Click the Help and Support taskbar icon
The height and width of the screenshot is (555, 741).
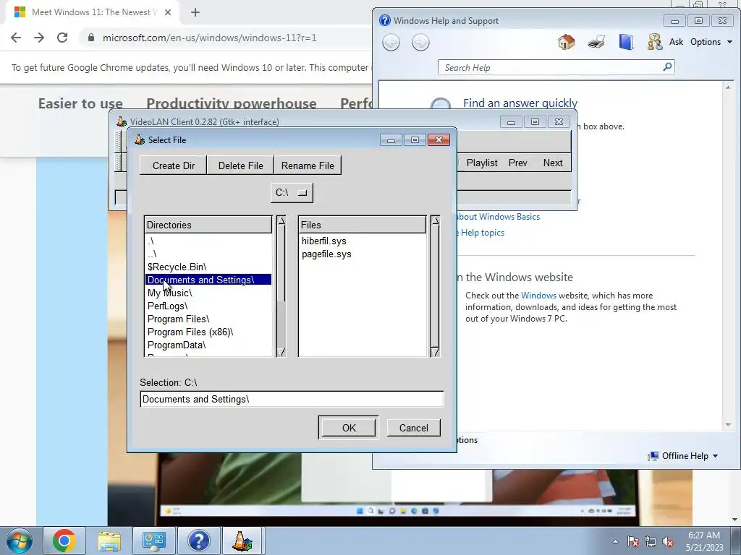198,541
